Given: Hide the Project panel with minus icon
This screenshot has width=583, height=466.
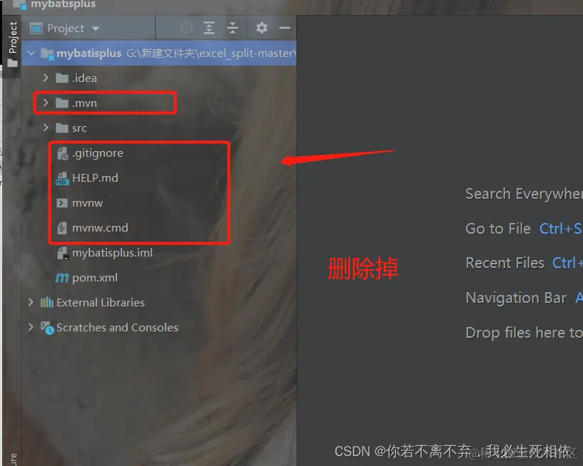Looking at the screenshot, I should tap(285, 28).
